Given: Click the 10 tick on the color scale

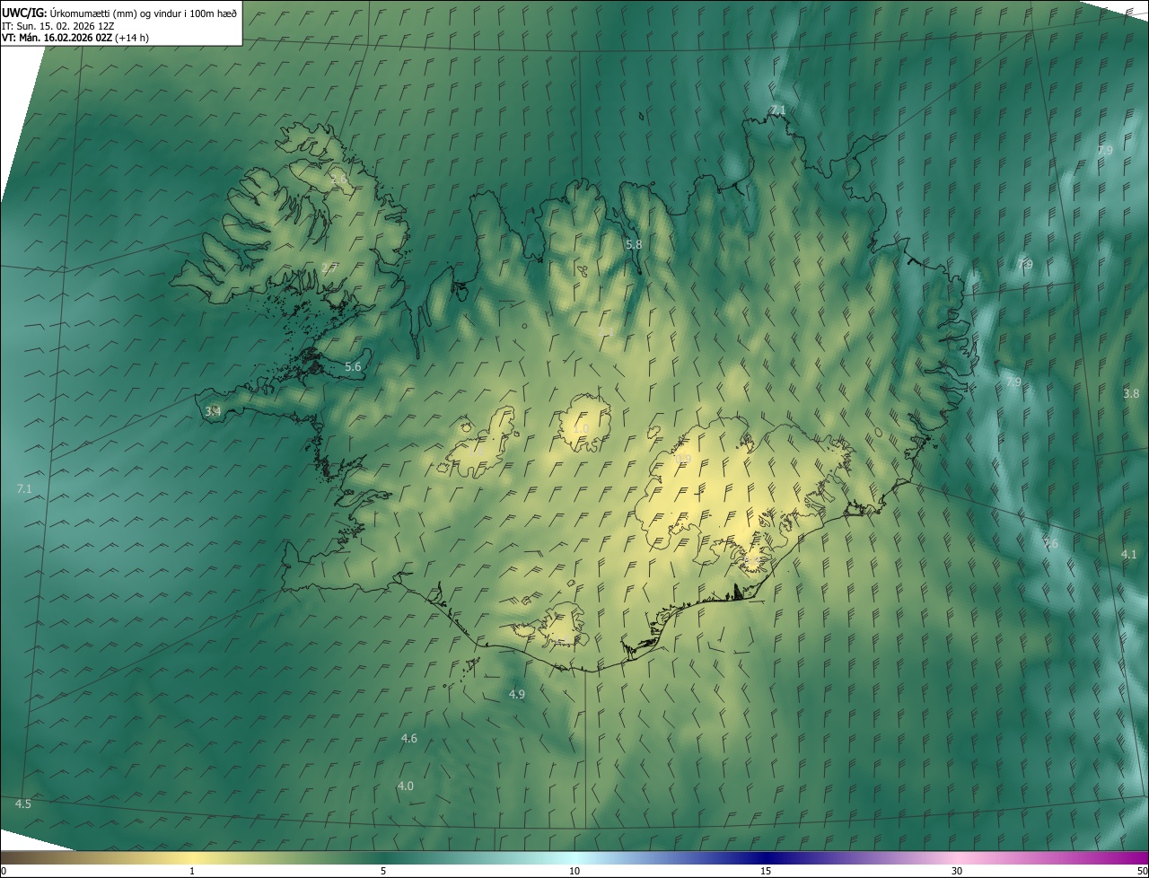Looking at the screenshot, I should tap(574, 871).
